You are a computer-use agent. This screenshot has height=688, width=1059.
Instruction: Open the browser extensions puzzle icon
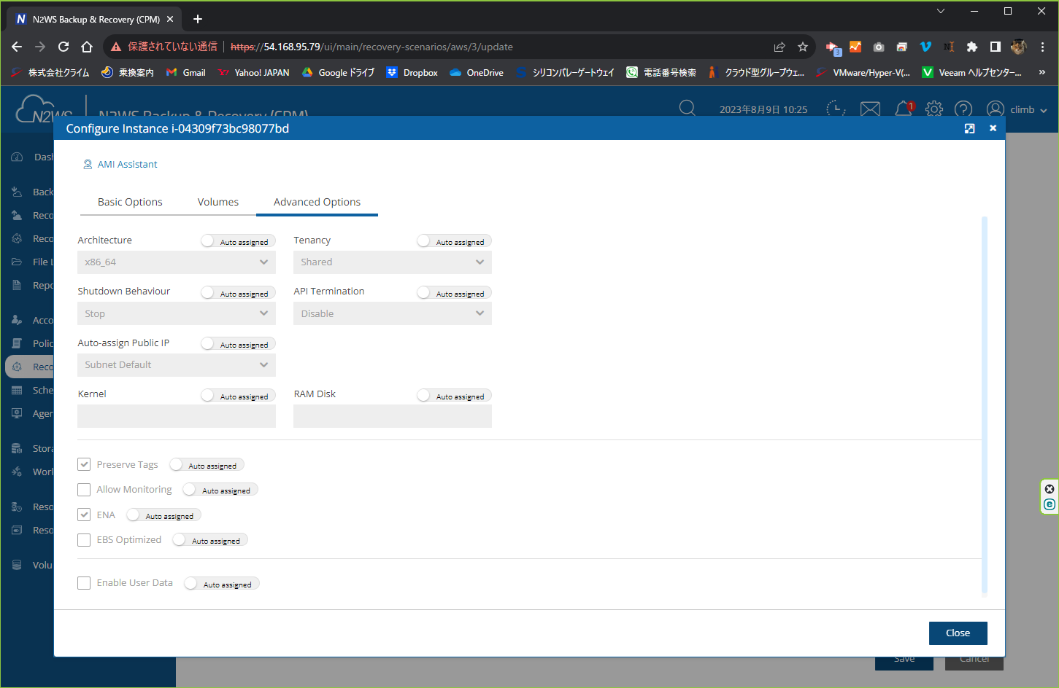tap(972, 47)
